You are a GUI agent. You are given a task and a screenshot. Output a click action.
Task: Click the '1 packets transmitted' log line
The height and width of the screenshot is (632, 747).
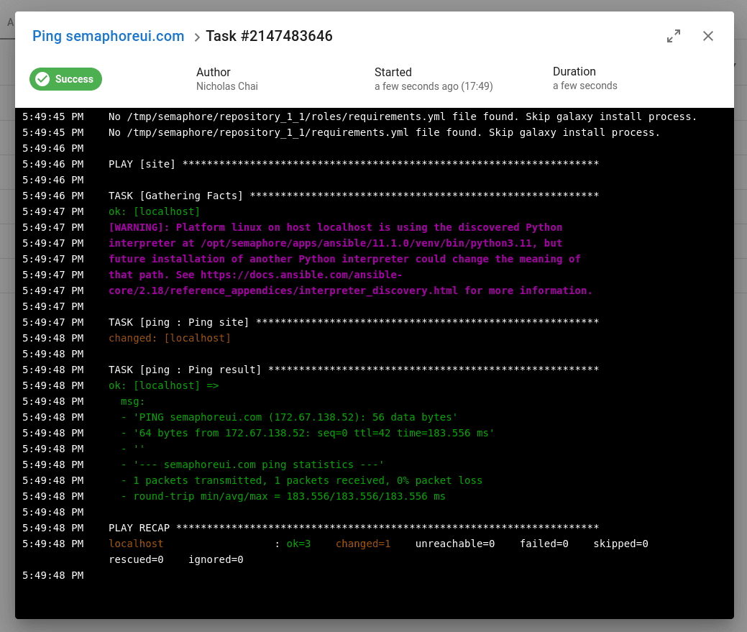pyautogui.click(x=301, y=480)
